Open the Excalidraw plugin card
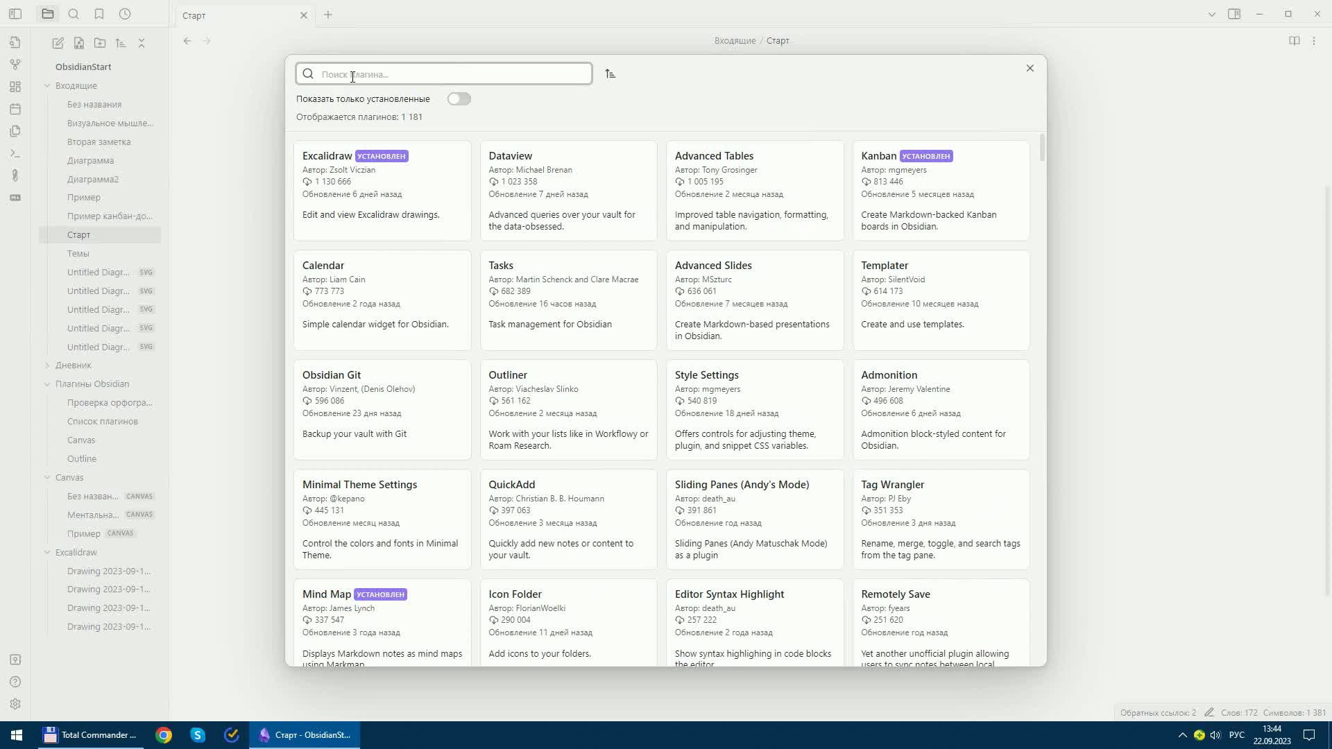The width and height of the screenshot is (1332, 749). click(x=382, y=191)
